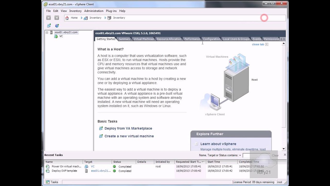This screenshot has width=330, height=186.
Task: Click the Start Time column header
Action: pos(221,162)
